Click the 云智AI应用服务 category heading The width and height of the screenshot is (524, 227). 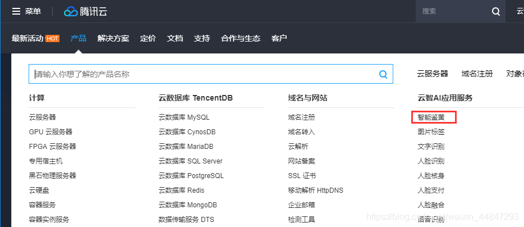[x=445, y=98]
